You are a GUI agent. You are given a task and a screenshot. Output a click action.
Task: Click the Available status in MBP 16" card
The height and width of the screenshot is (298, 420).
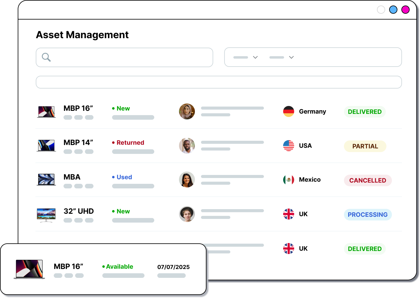click(x=119, y=267)
